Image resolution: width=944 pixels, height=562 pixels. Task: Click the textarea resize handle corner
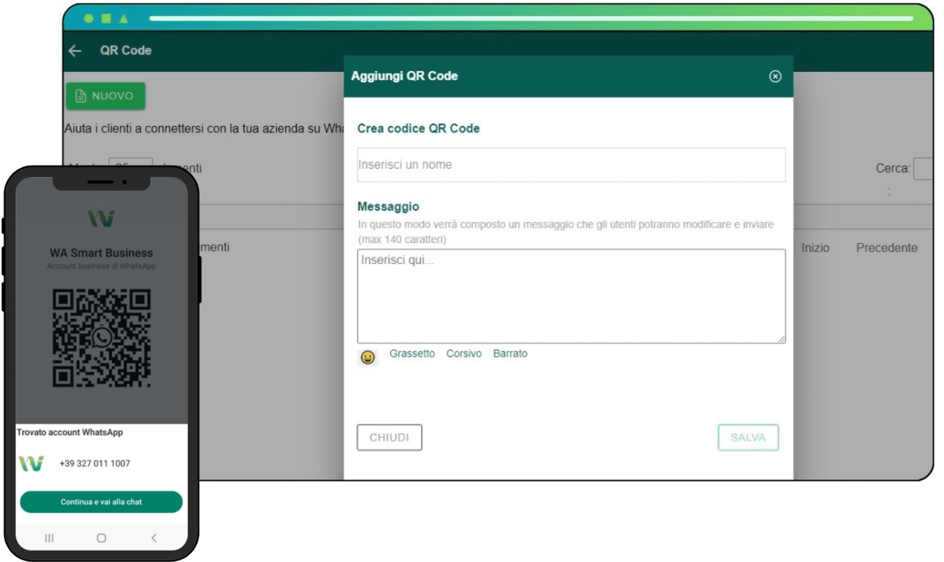point(782,339)
